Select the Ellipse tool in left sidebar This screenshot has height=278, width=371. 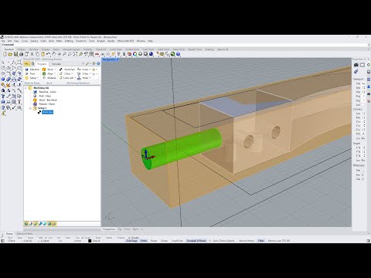coord(9,68)
